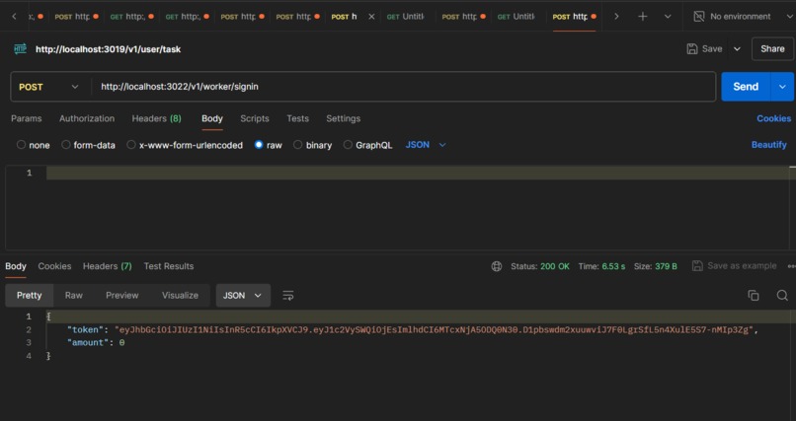Click in the request URL field

click(404, 87)
